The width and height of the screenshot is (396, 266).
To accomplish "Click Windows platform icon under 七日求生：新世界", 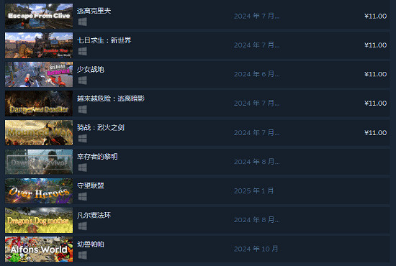I will [83, 51].
